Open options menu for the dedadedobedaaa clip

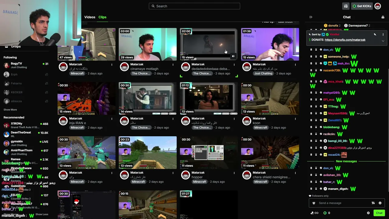[x=234, y=64]
